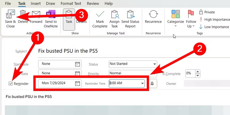Open the Follow Up flag menu
This screenshot has height=115, width=230.
point(191,19)
